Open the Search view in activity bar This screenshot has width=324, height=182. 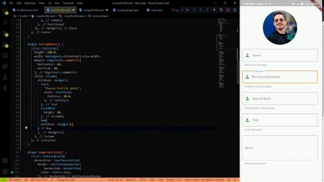pos(5,22)
